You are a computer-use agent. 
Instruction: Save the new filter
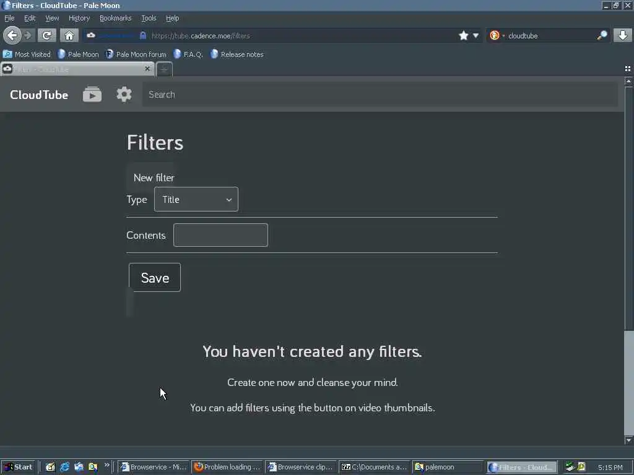point(155,278)
